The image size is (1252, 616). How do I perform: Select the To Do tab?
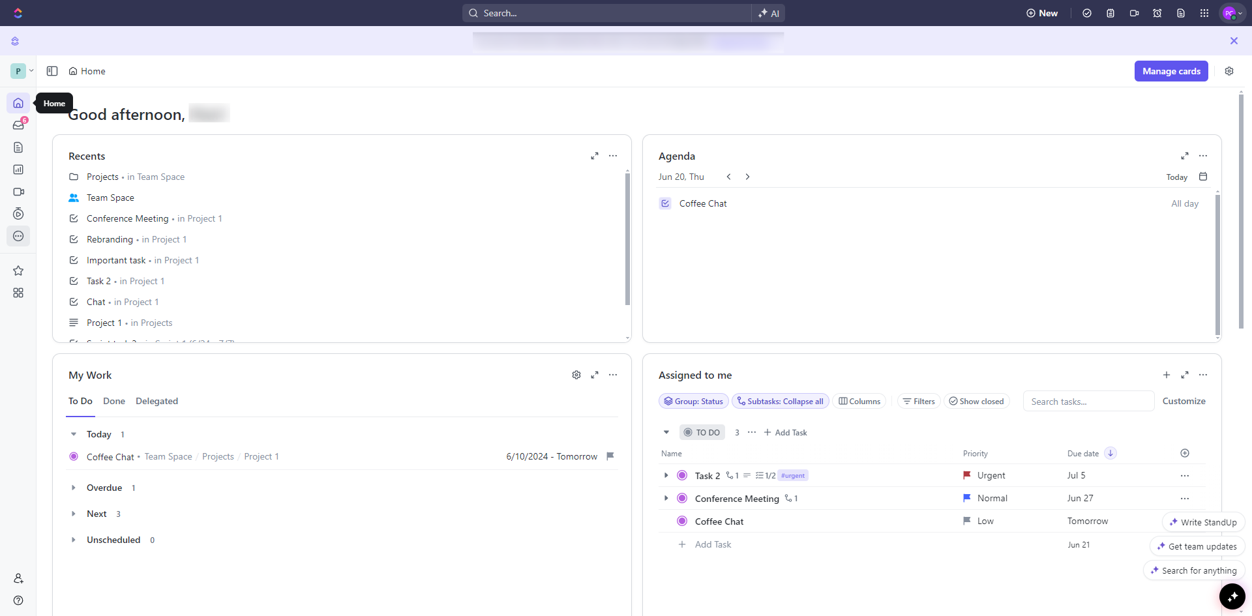click(x=80, y=401)
